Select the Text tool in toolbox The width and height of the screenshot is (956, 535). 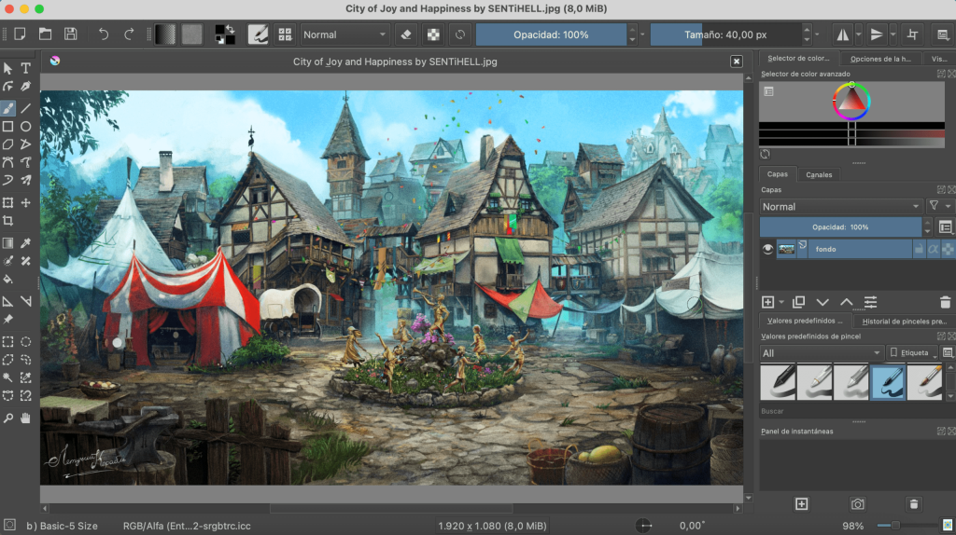26,68
